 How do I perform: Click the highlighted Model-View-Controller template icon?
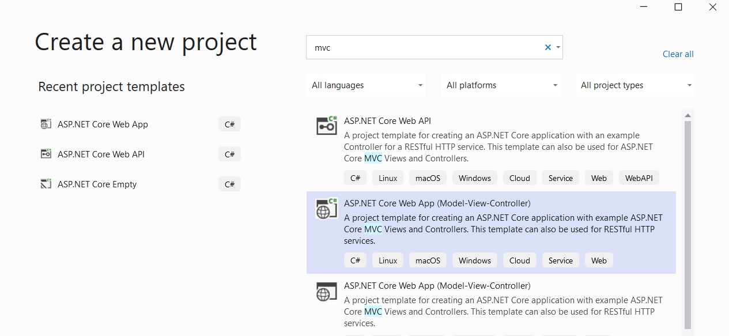tap(327, 209)
